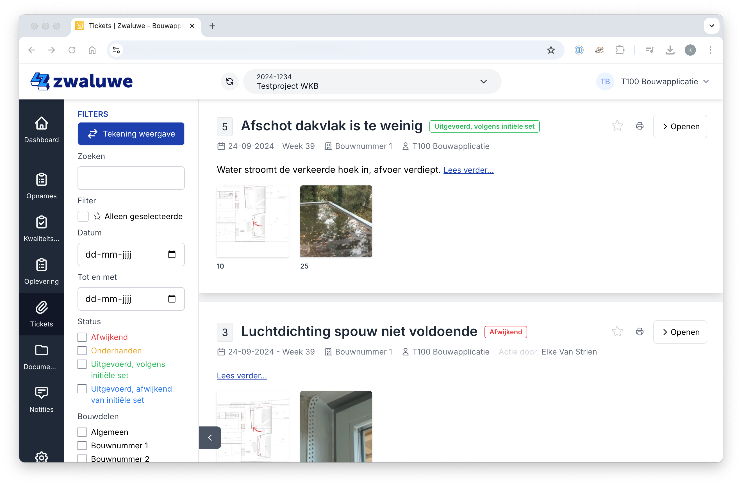The image size is (742, 486).
Task: Open rooftop water photo thumbnail 25
Action: (336, 221)
